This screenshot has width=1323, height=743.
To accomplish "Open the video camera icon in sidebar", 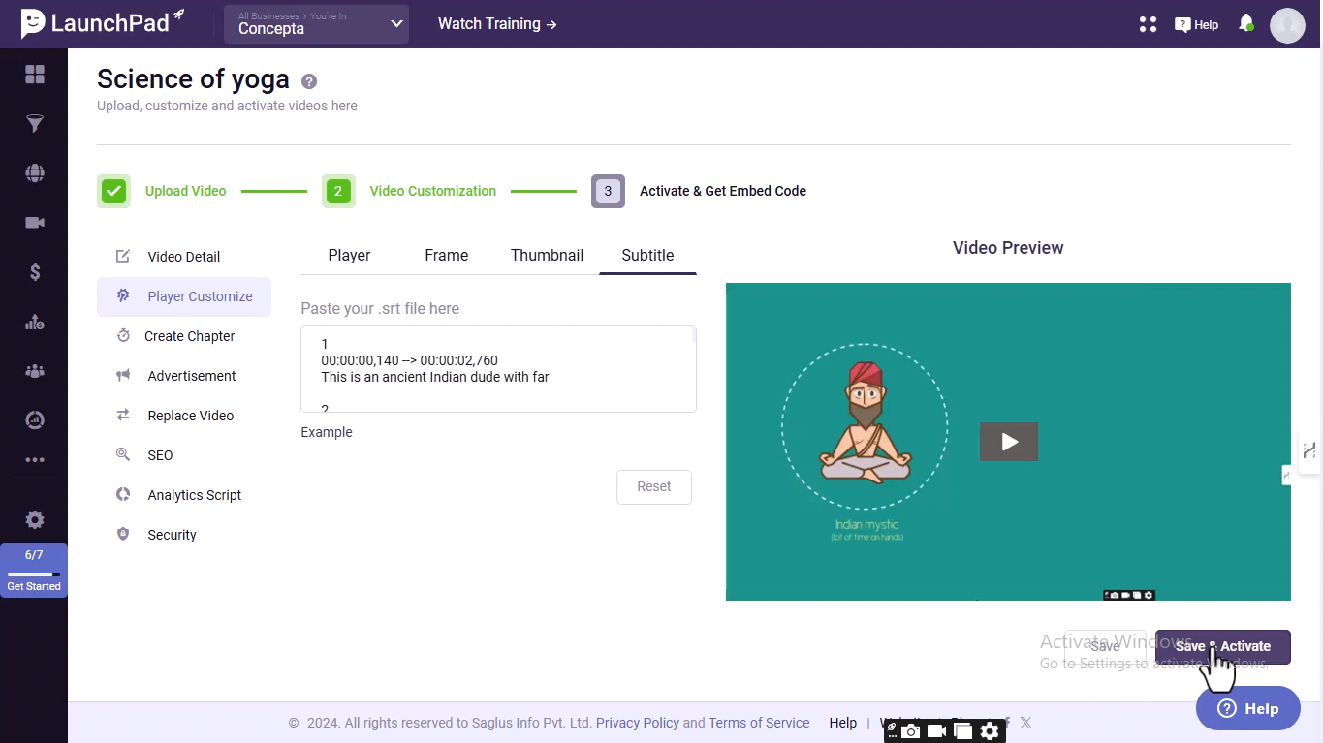I will [x=35, y=223].
